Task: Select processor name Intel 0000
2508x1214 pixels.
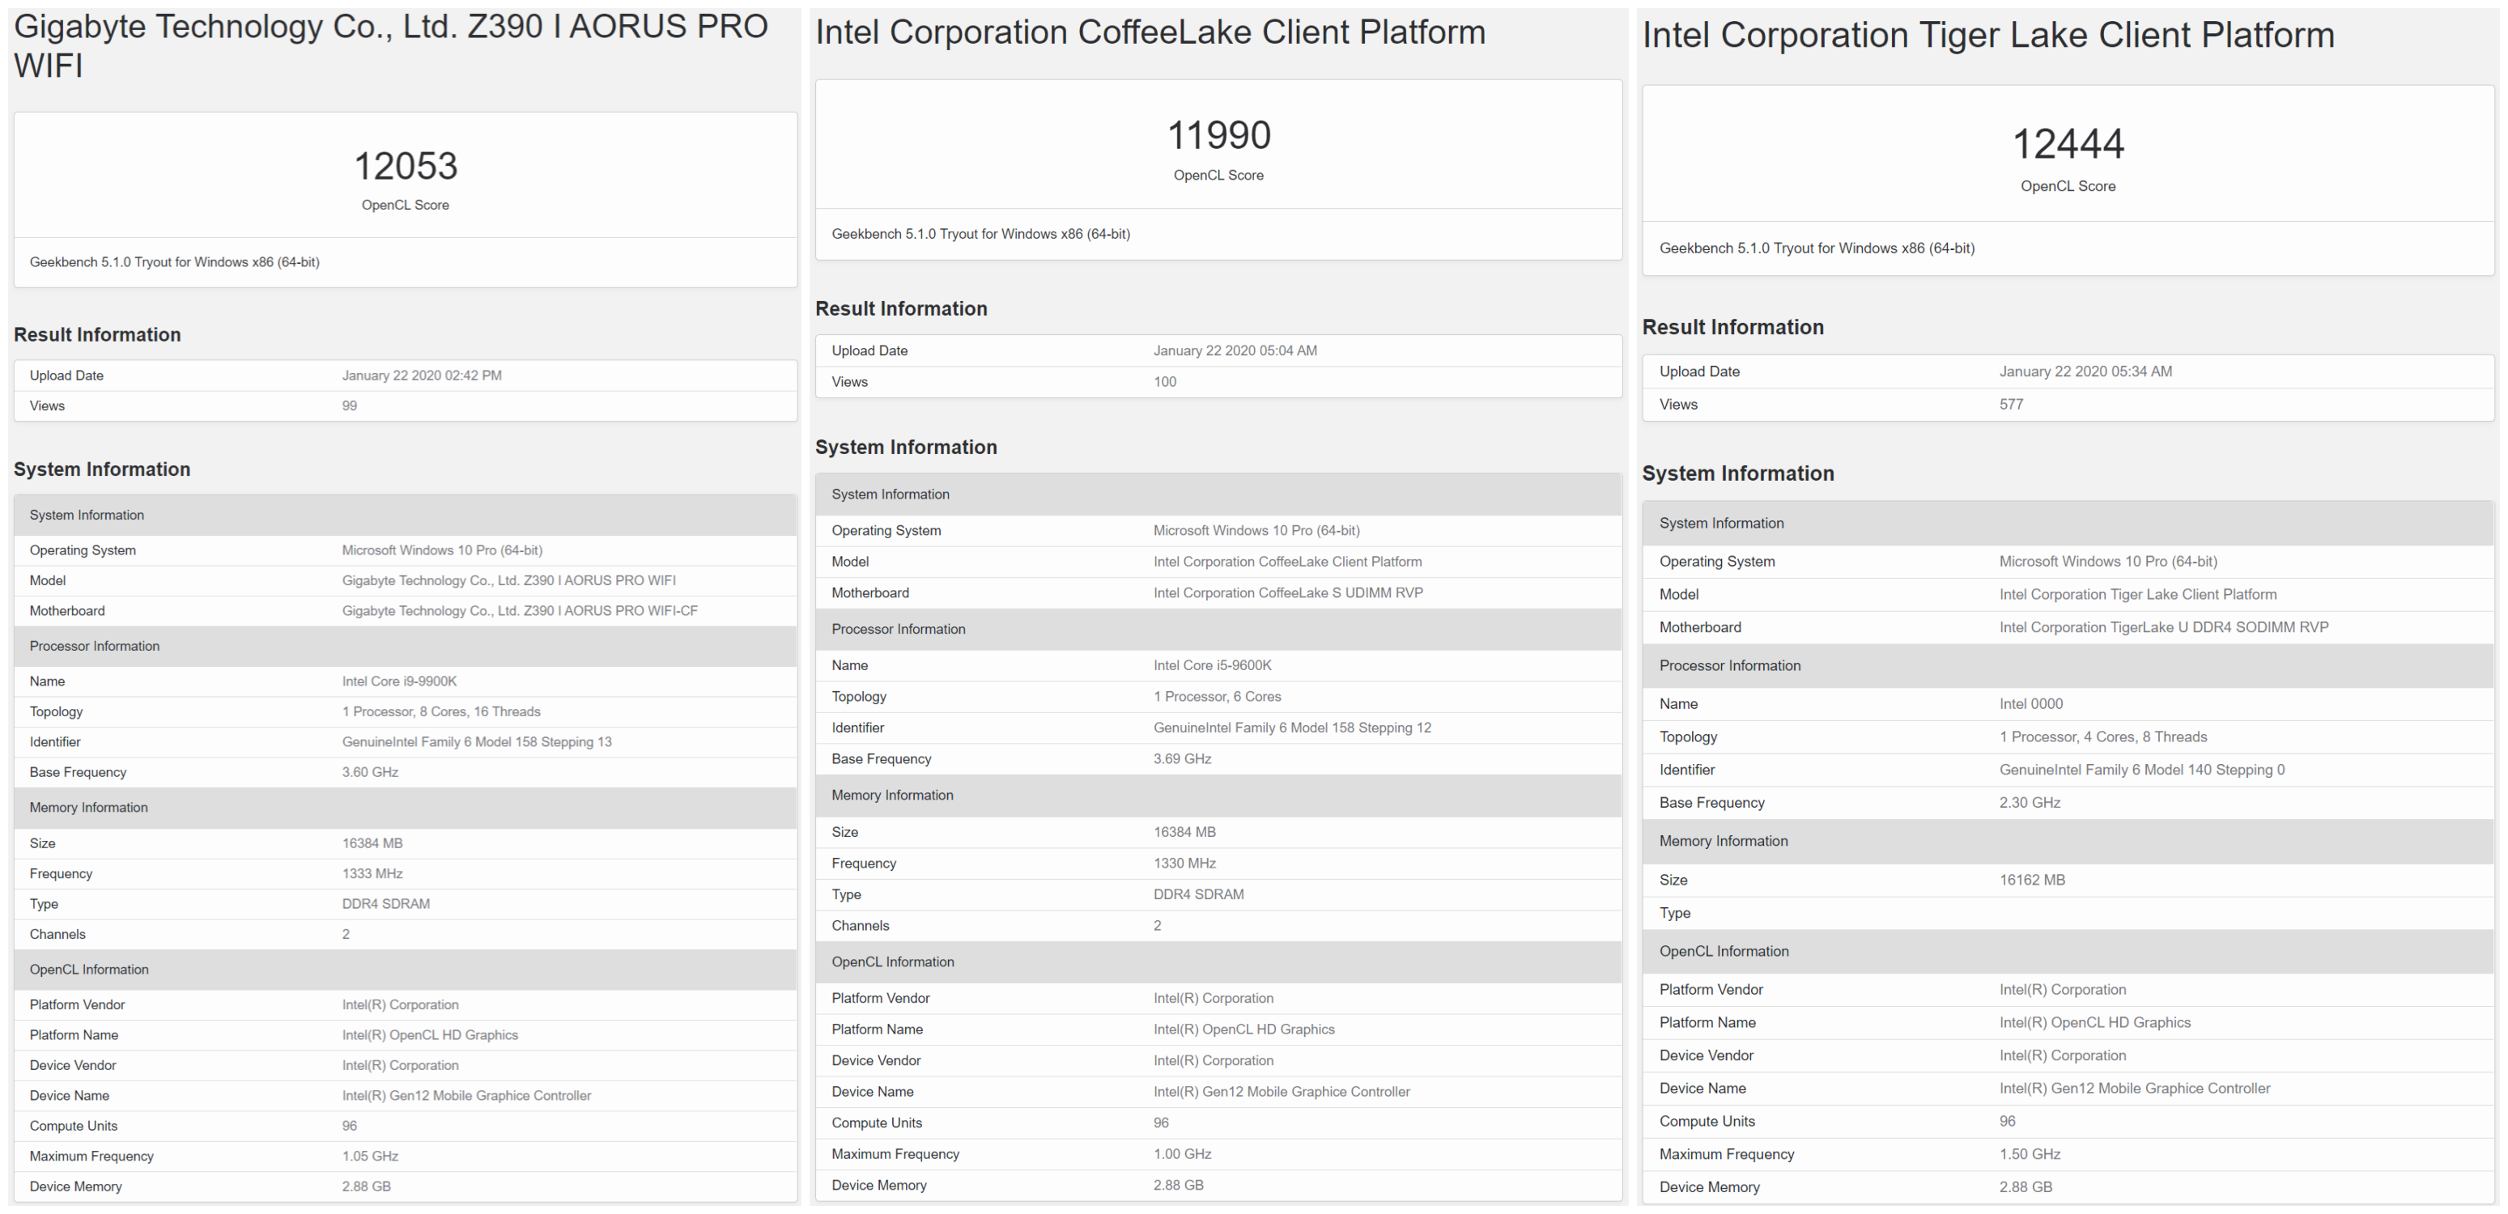Action: tap(2031, 703)
